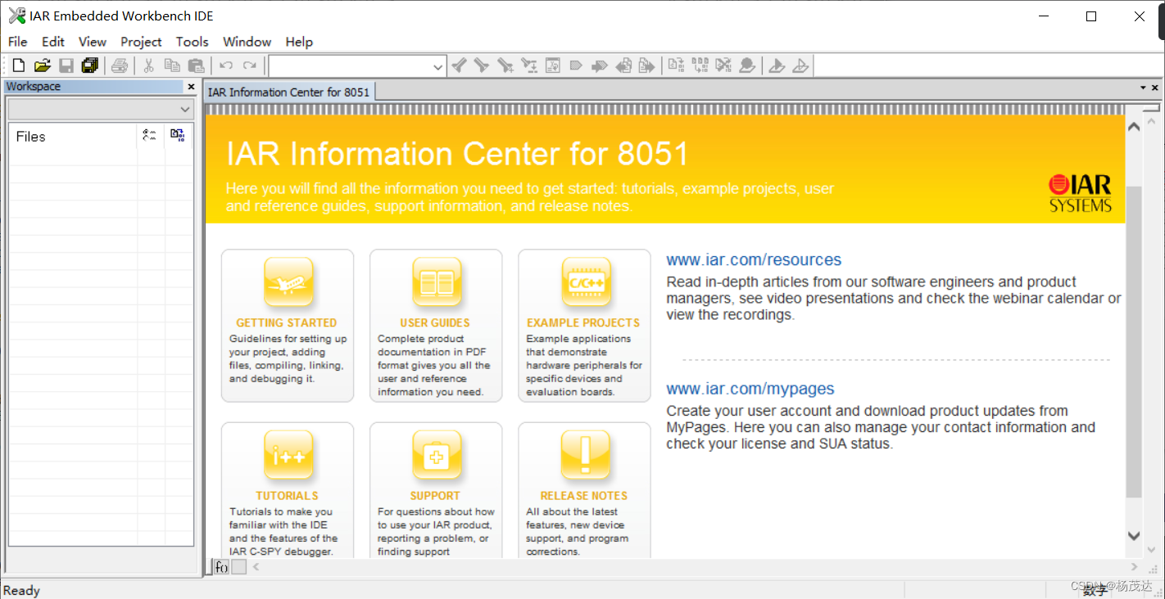
Task: Click the Save floppy disk icon
Action: pyautogui.click(x=66, y=65)
